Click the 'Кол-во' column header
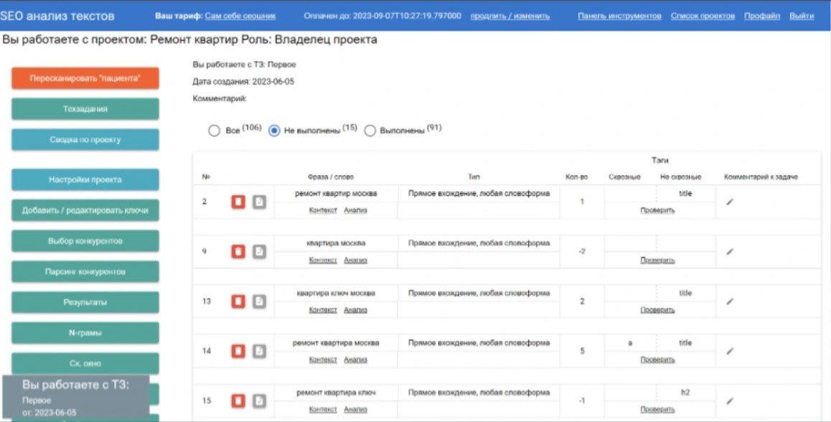831x422 pixels. click(x=577, y=177)
